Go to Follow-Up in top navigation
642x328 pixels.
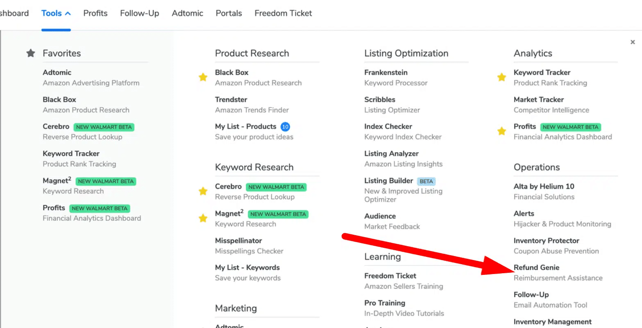(x=139, y=13)
